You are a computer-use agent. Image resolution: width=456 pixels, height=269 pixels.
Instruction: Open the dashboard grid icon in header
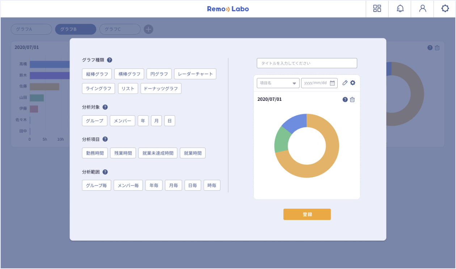[x=377, y=9]
